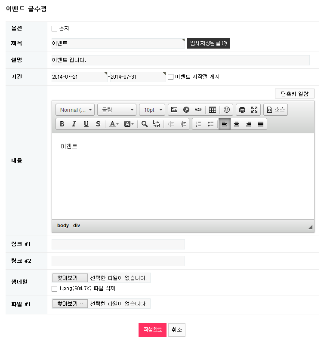
Task: Click the insert image icon
Action: click(x=174, y=110)
